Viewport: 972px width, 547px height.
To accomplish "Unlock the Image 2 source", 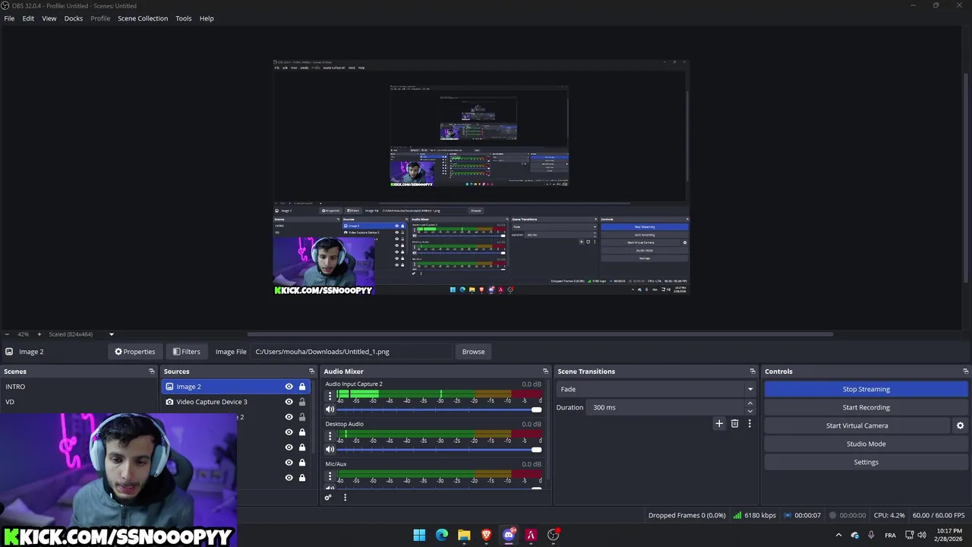I will (x=301, y=387).
